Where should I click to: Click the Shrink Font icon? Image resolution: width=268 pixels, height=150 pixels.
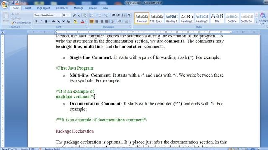coord(79,15)
